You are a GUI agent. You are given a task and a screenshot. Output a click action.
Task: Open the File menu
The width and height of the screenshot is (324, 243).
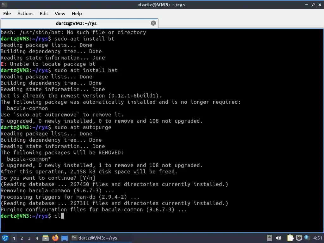7,14
